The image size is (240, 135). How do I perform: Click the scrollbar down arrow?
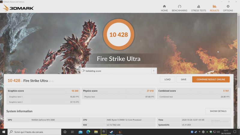click(x=238, y=127)
